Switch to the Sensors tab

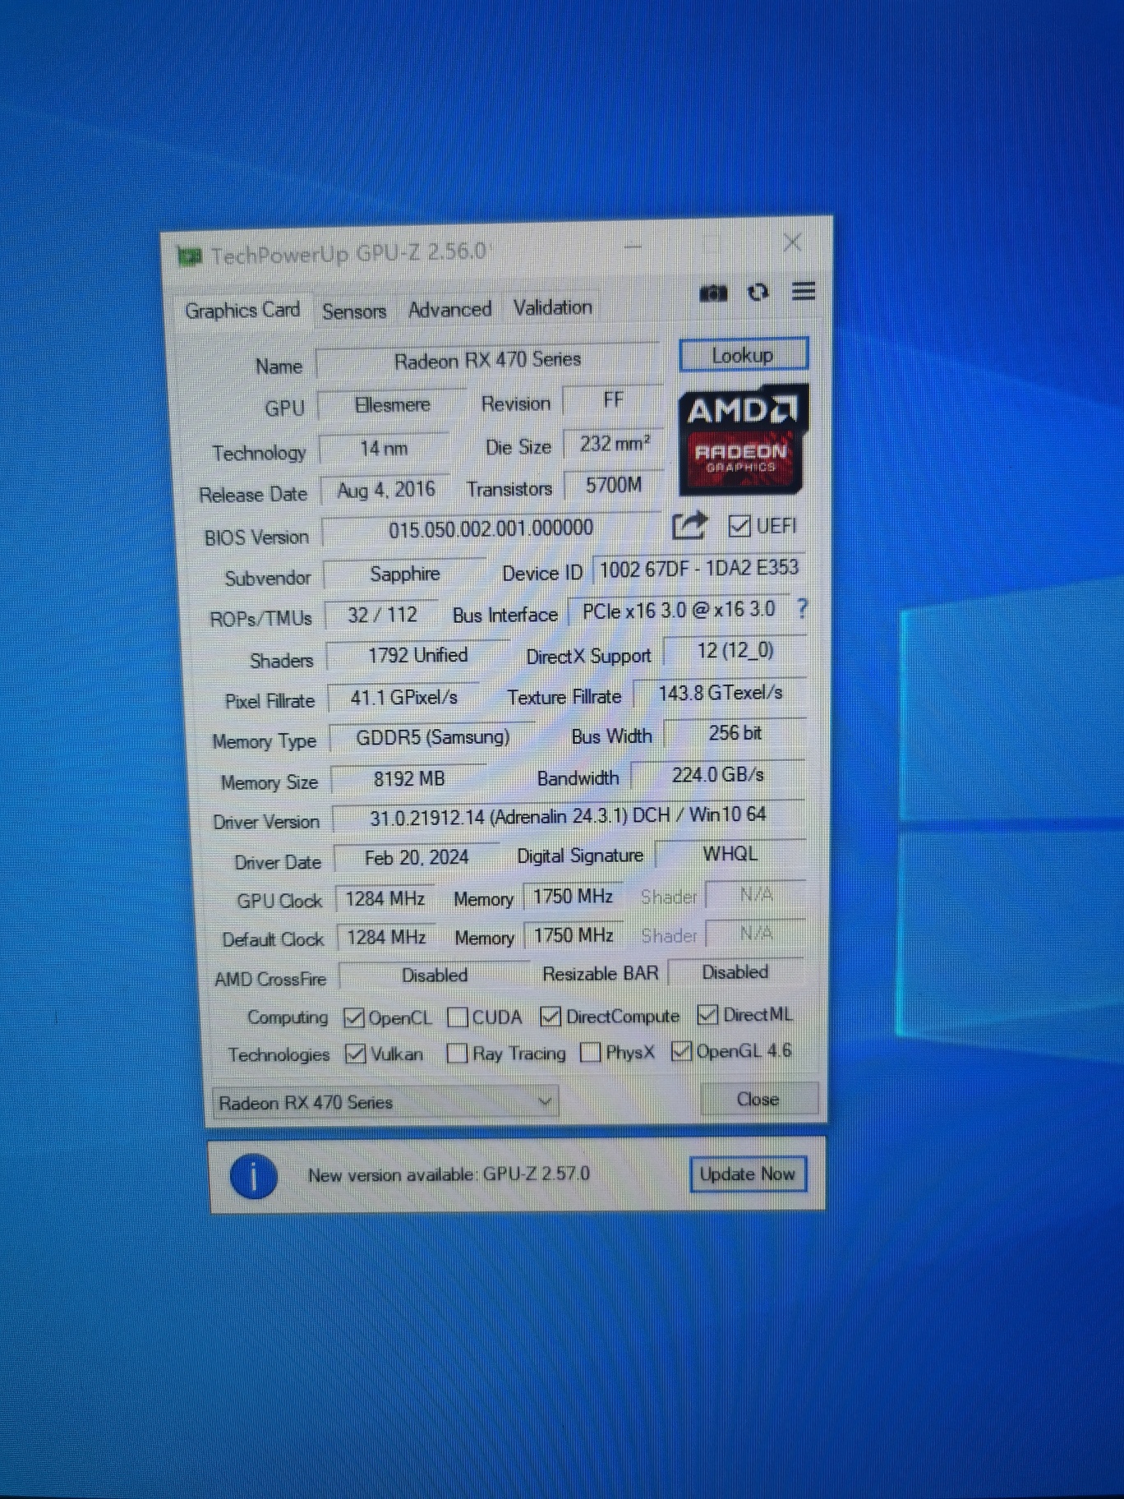coord(353,311)
